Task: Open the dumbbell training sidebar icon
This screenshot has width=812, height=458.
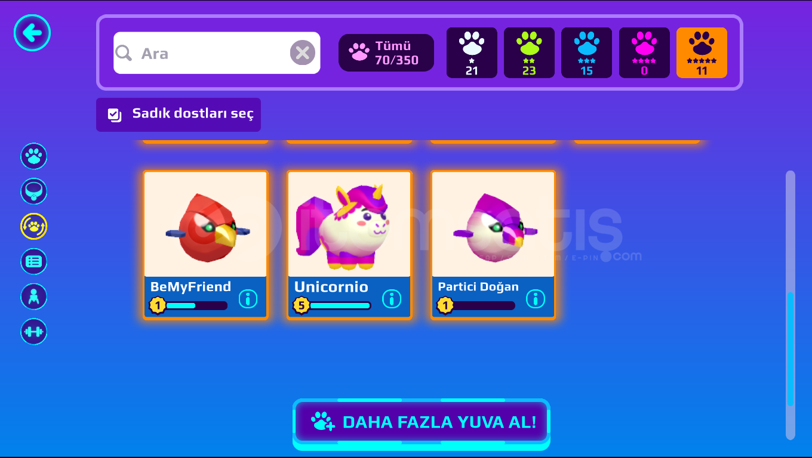Action: coord(34,332)
